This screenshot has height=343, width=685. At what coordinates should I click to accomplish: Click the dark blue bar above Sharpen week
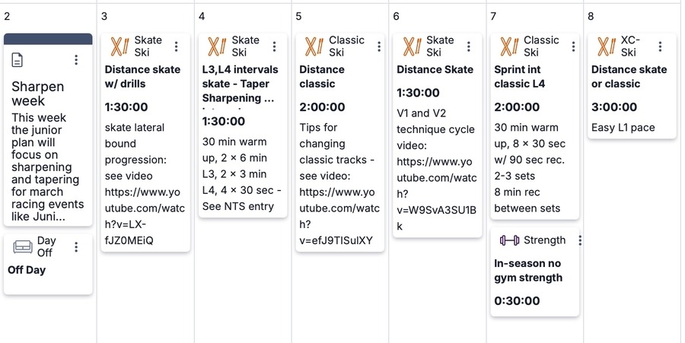[x=48, y=39]
